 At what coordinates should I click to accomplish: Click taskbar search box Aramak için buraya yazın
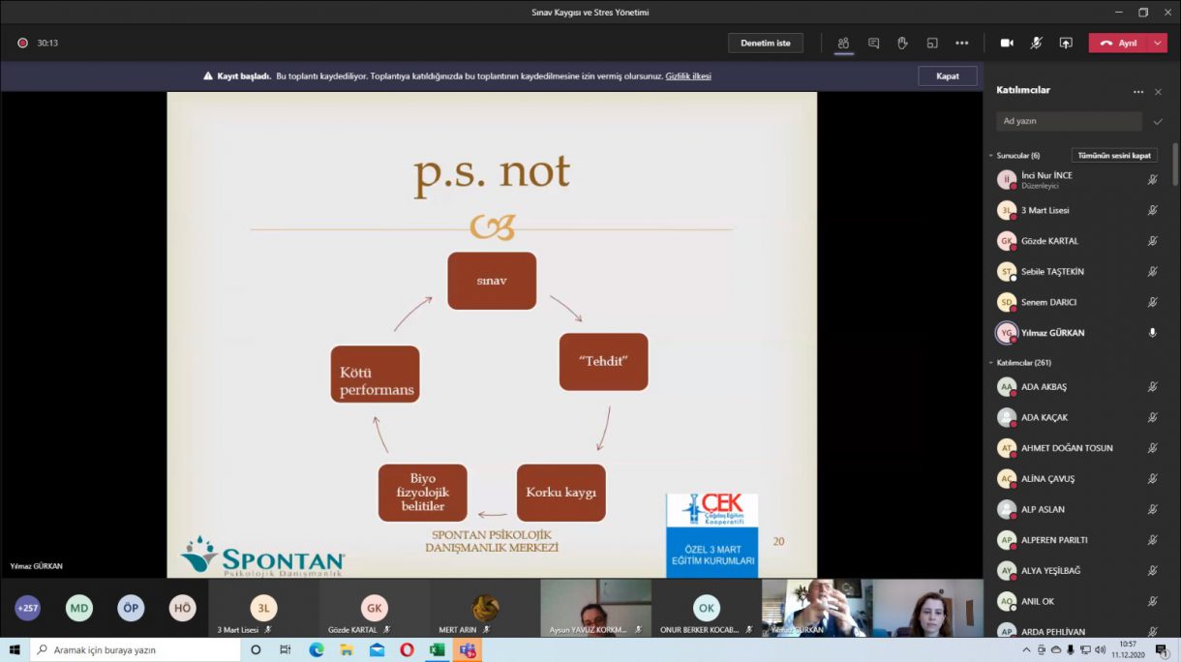tap(136, 649)
